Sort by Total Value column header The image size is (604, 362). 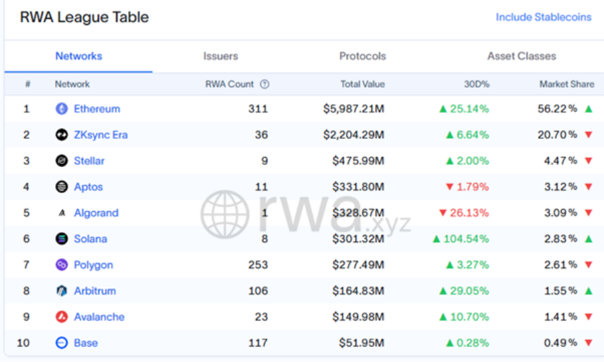tap(363, 84)
